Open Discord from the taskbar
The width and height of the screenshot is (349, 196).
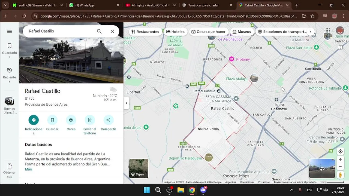[x=203, y=190]
